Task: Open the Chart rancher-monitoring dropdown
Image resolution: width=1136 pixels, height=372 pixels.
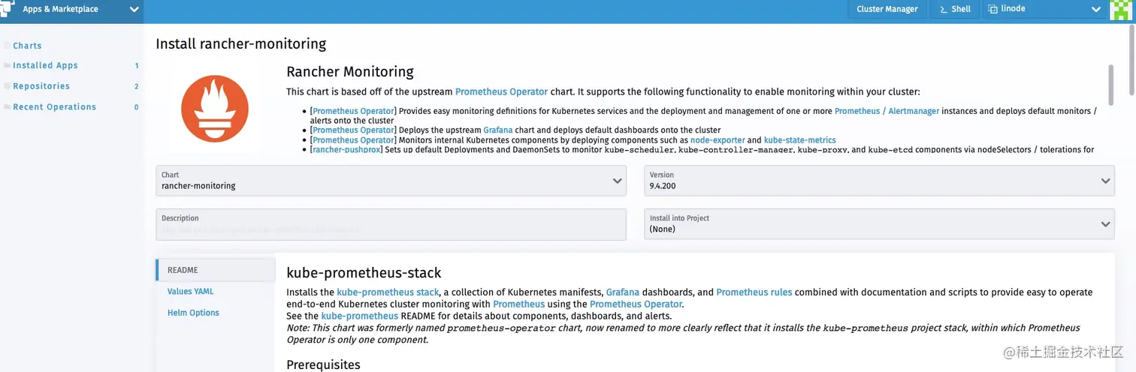Action: point(391,181)
